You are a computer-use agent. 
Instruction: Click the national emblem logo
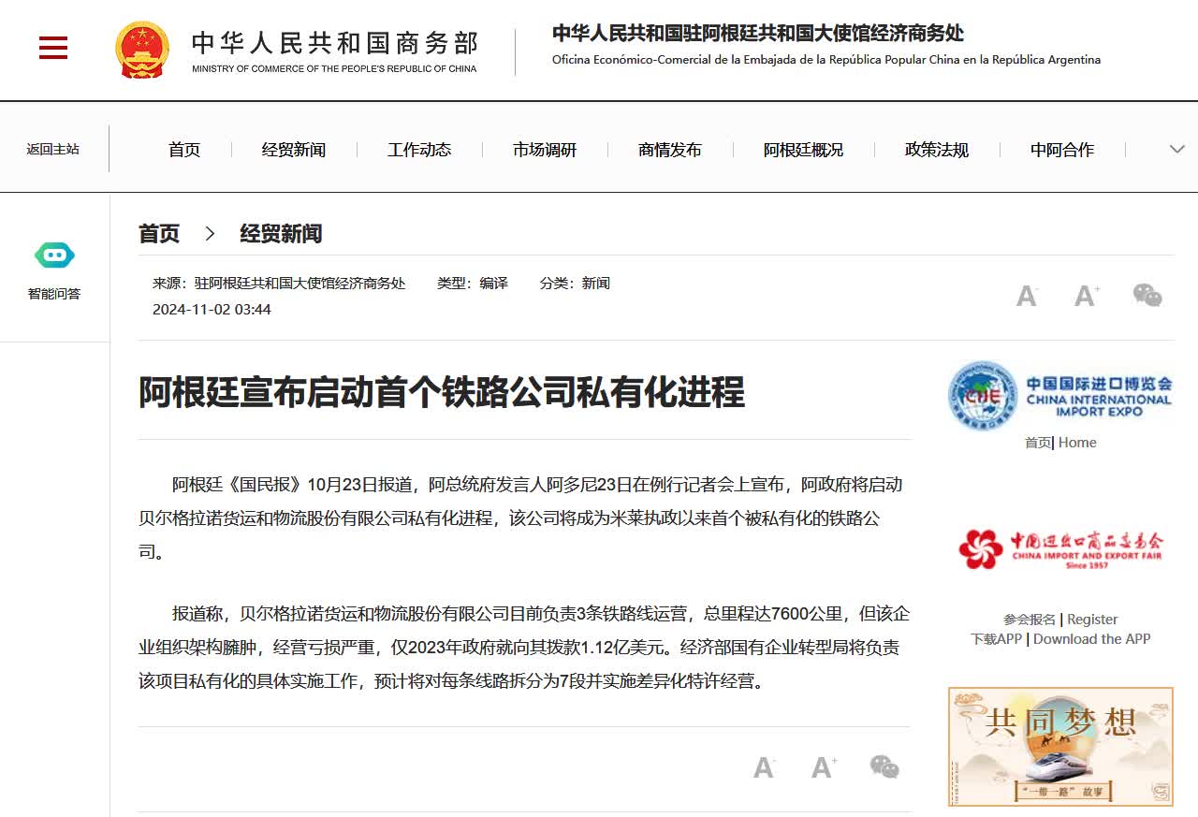pos(142,51)
